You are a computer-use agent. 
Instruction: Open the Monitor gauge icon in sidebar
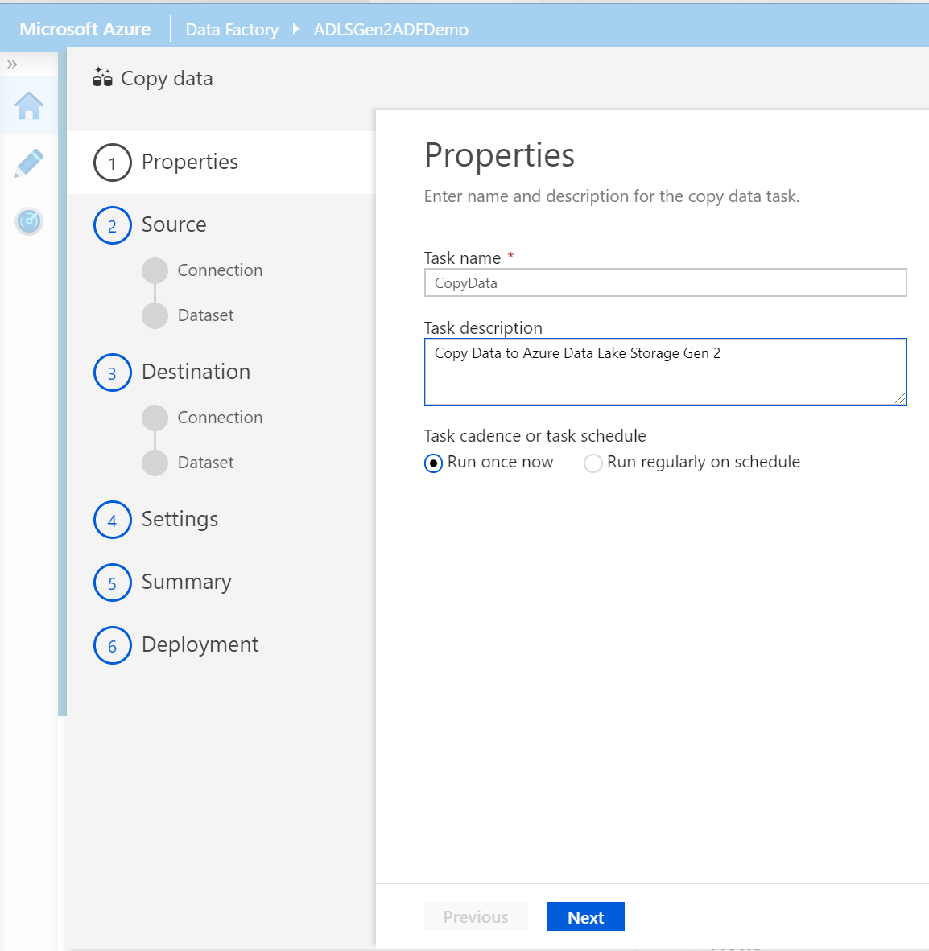[x=29, y=221]
